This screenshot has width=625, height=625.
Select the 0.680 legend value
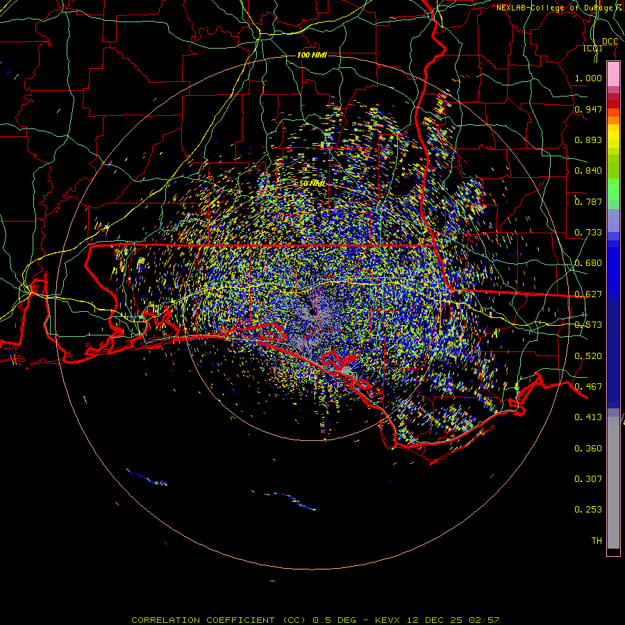588,263
